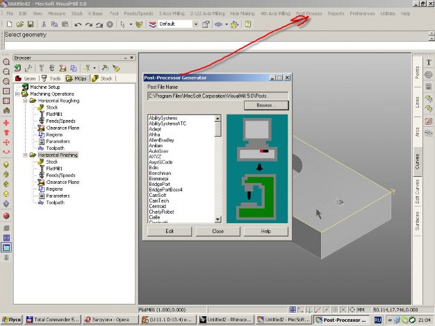Image resolution: width=435 pixels, height=326 pixels.
Task: Click post list scrollbar down arrow
Action: point(217,219)
